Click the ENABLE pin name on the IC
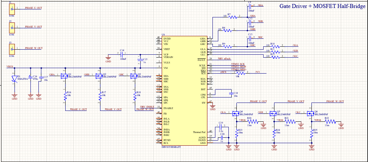This screenshot has width=368, height=162. tap(168, 108)
